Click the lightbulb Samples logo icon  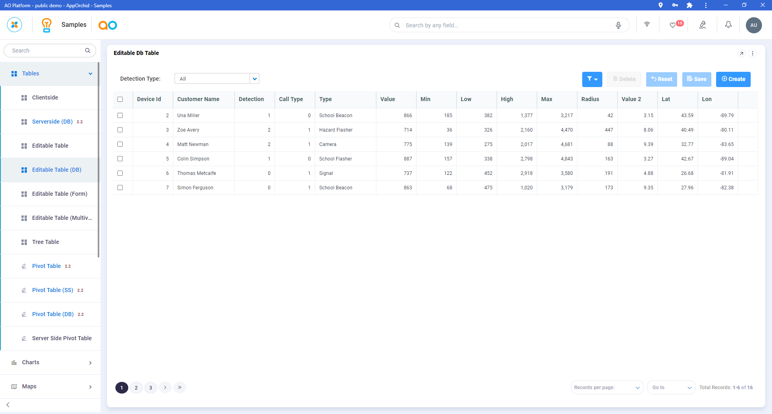tap(47, 25)
